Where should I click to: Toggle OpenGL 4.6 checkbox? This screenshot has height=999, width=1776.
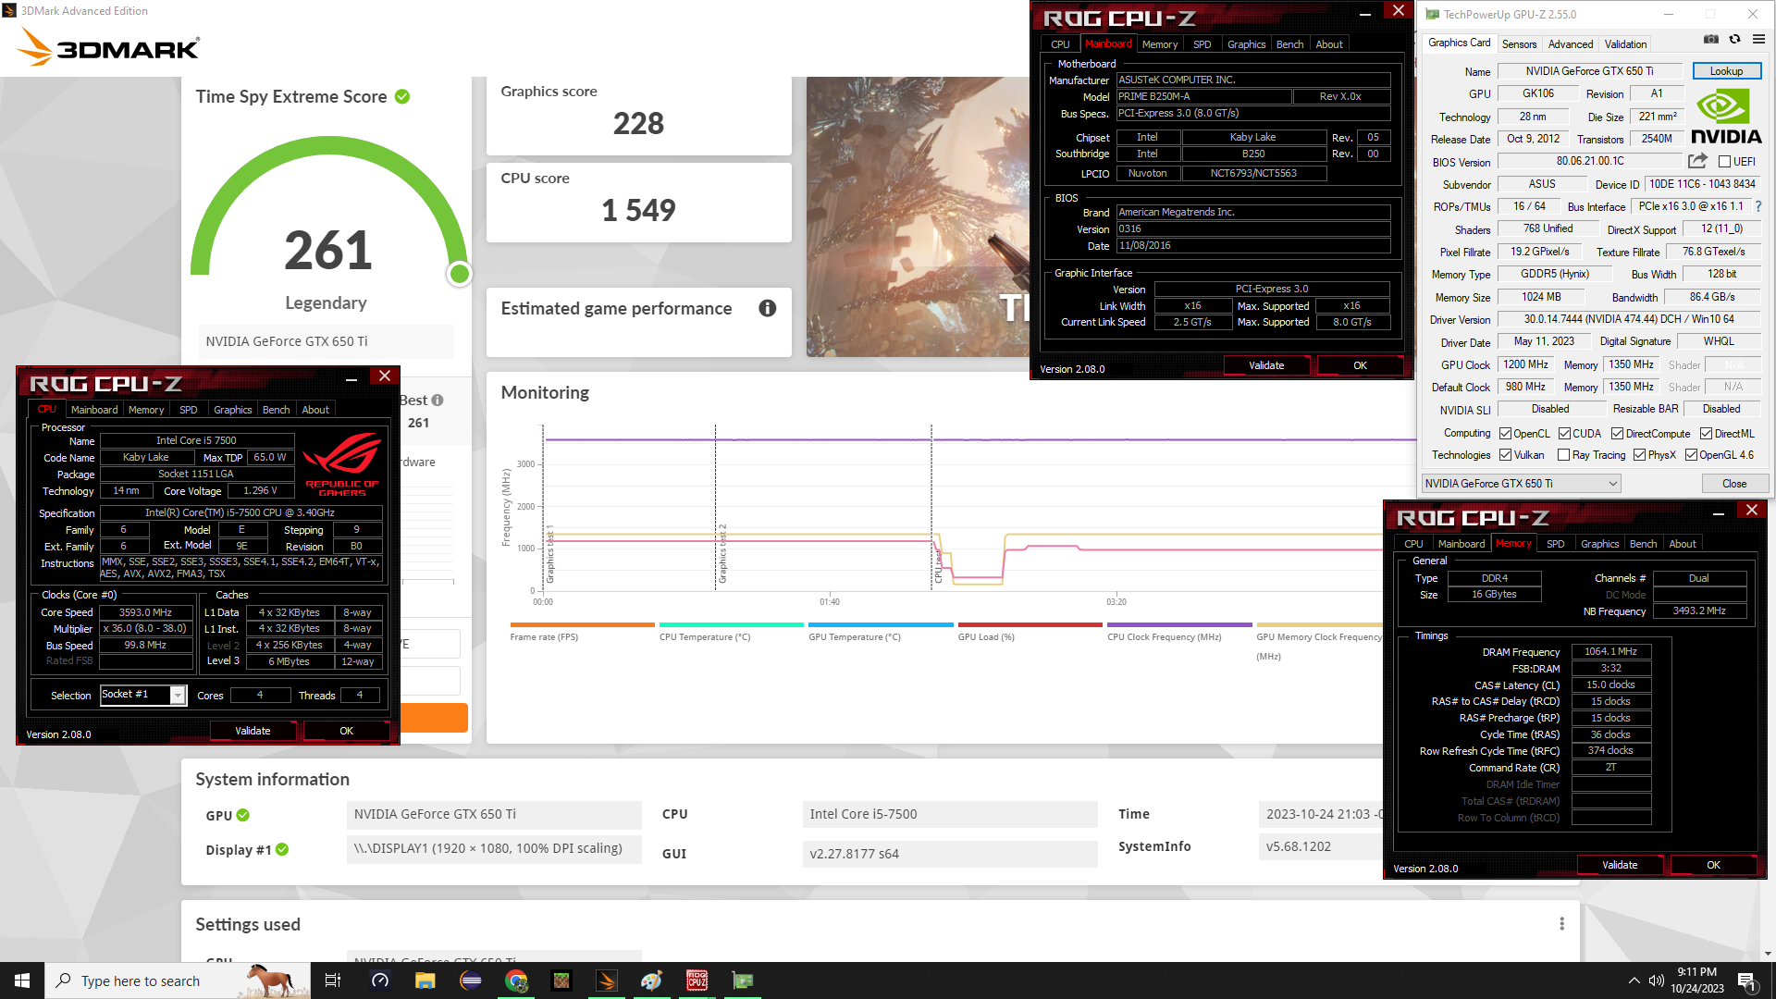1691,455
